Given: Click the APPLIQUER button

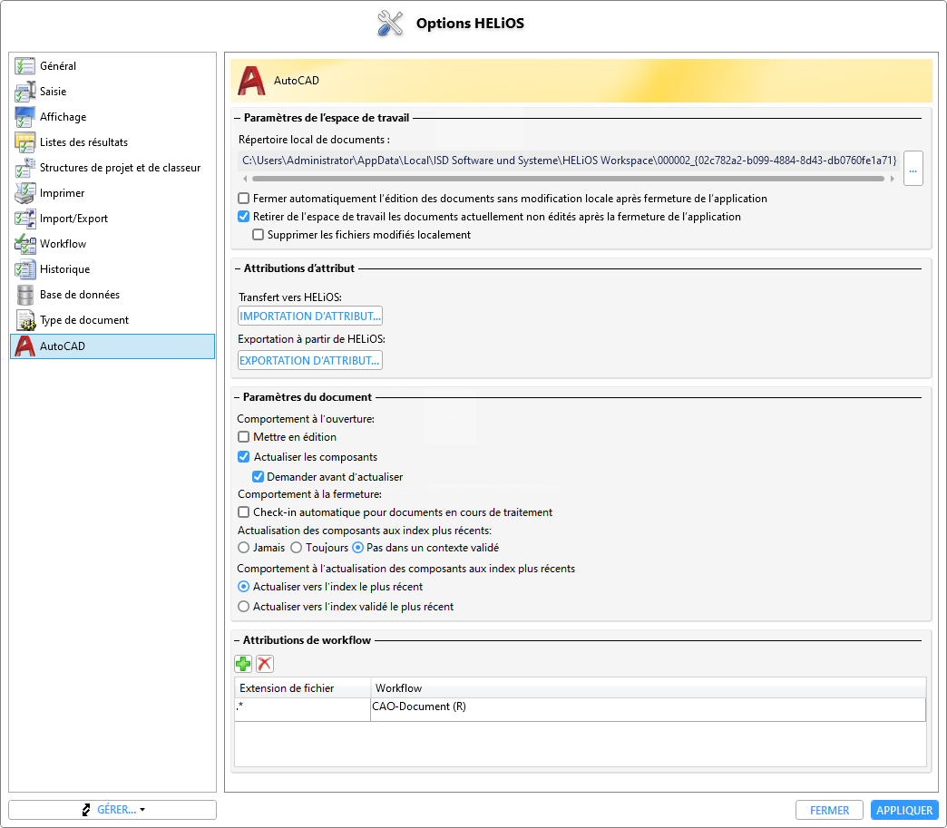Looking at the screenshot, I should pyautogui.click(x=904, y=810).
